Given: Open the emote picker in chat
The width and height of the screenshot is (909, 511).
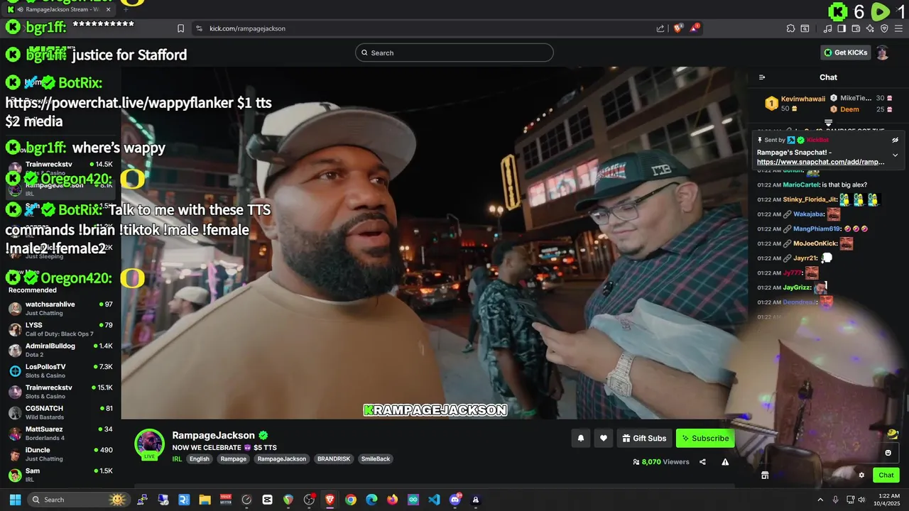Looking at the screenshot, I should pos(888,453).
